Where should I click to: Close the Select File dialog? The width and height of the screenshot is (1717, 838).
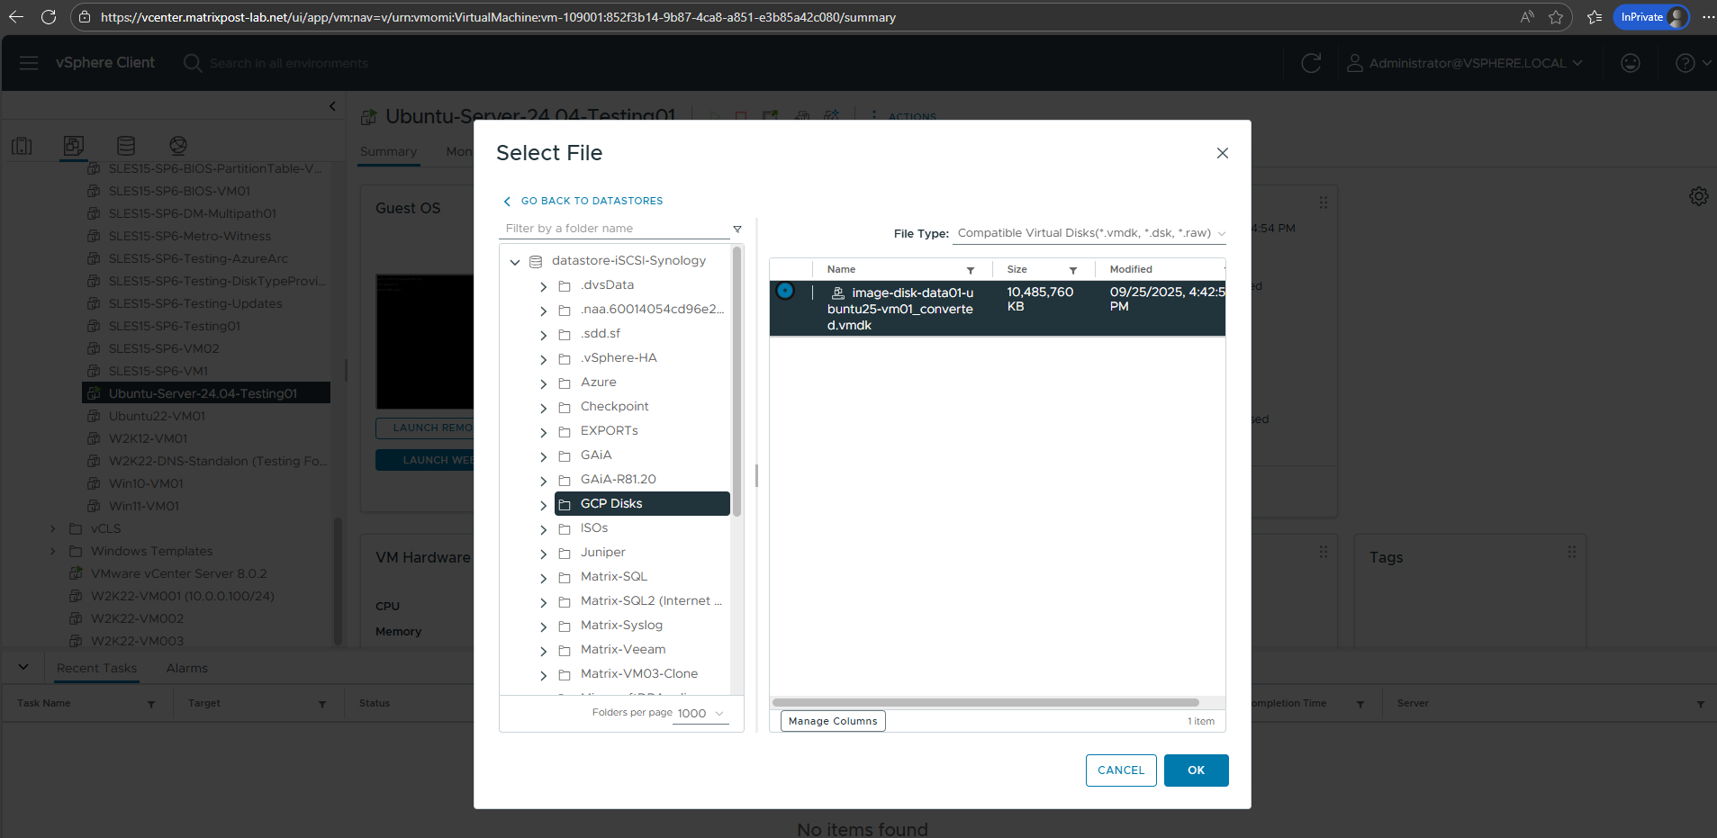(x=1223, y=153)
